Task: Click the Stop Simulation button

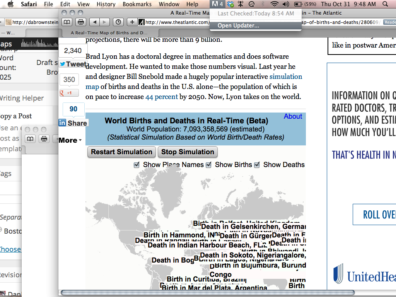Action: [188, 152]
